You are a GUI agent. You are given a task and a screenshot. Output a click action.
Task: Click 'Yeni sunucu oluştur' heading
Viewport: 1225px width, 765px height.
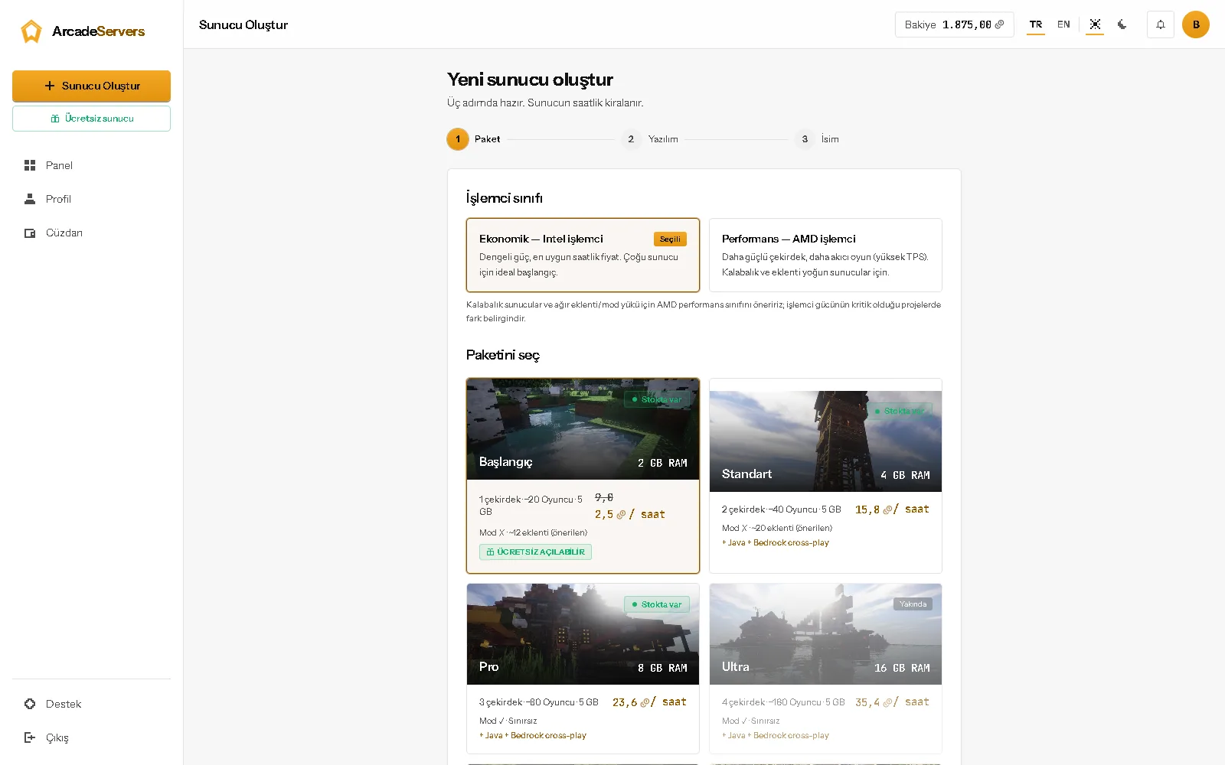(530, 80)
